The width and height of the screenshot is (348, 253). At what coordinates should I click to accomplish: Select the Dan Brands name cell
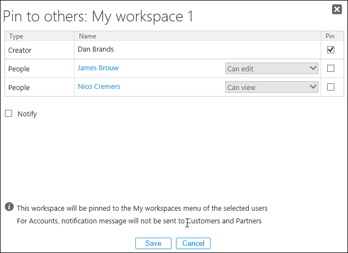tap(96, 50)
